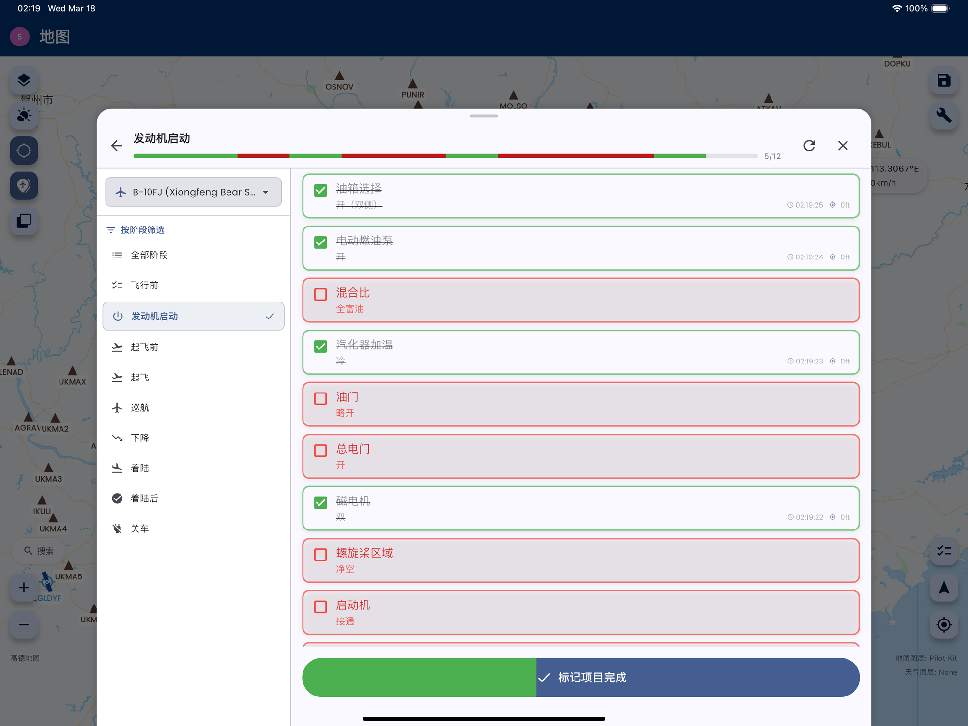The width and height of the screenshot is (968, 726).
Task: Expand 按阶段筛选 filter header
Action: click(136, 230)
